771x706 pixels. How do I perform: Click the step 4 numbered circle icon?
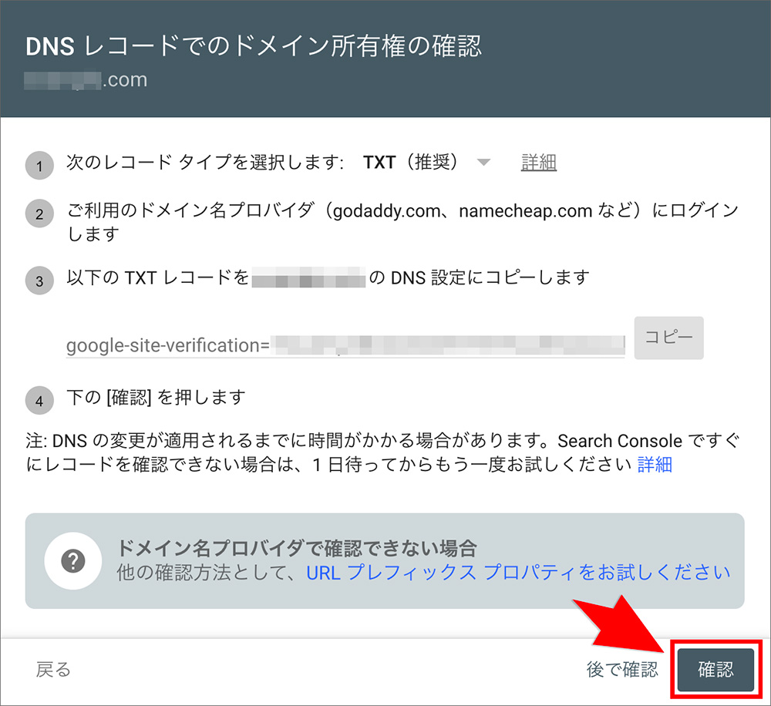[x=39, y=400]
